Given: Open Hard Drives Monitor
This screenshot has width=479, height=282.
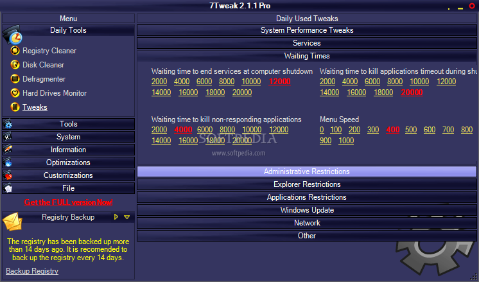Looking at the screenshot, I should pyautogui.click(x=55, y=93).
